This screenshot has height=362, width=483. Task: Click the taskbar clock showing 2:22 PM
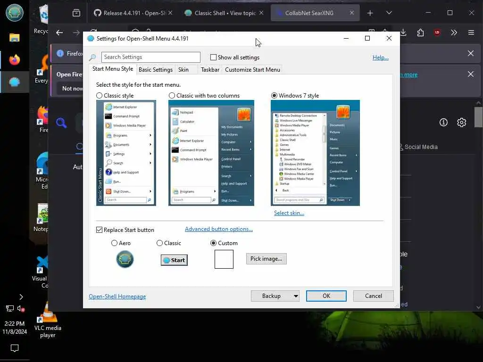coord(15,328)
